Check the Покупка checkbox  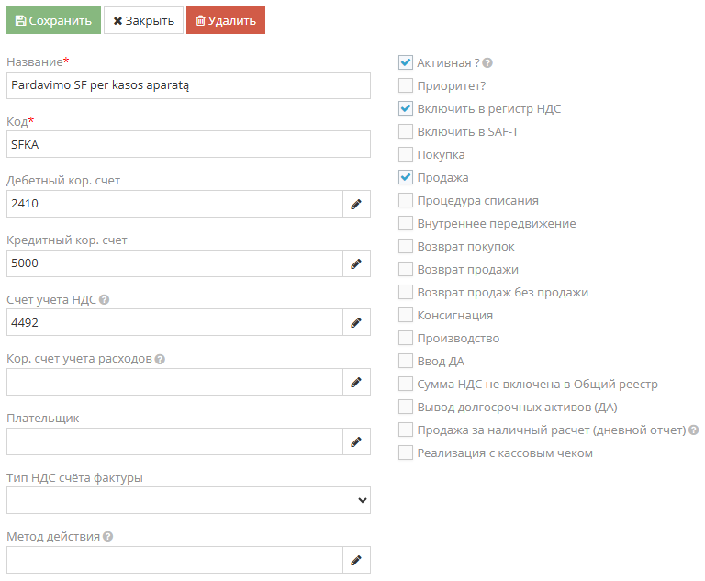406,154
